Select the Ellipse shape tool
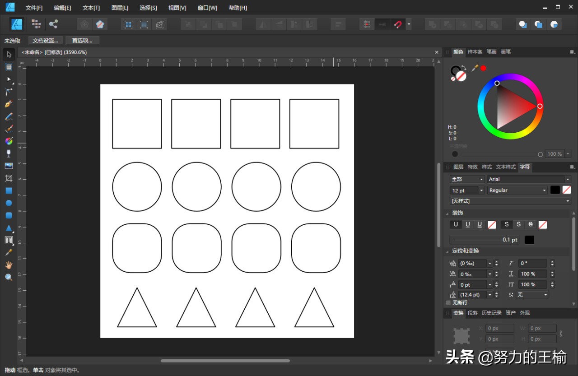 click(x=9, y=203)
